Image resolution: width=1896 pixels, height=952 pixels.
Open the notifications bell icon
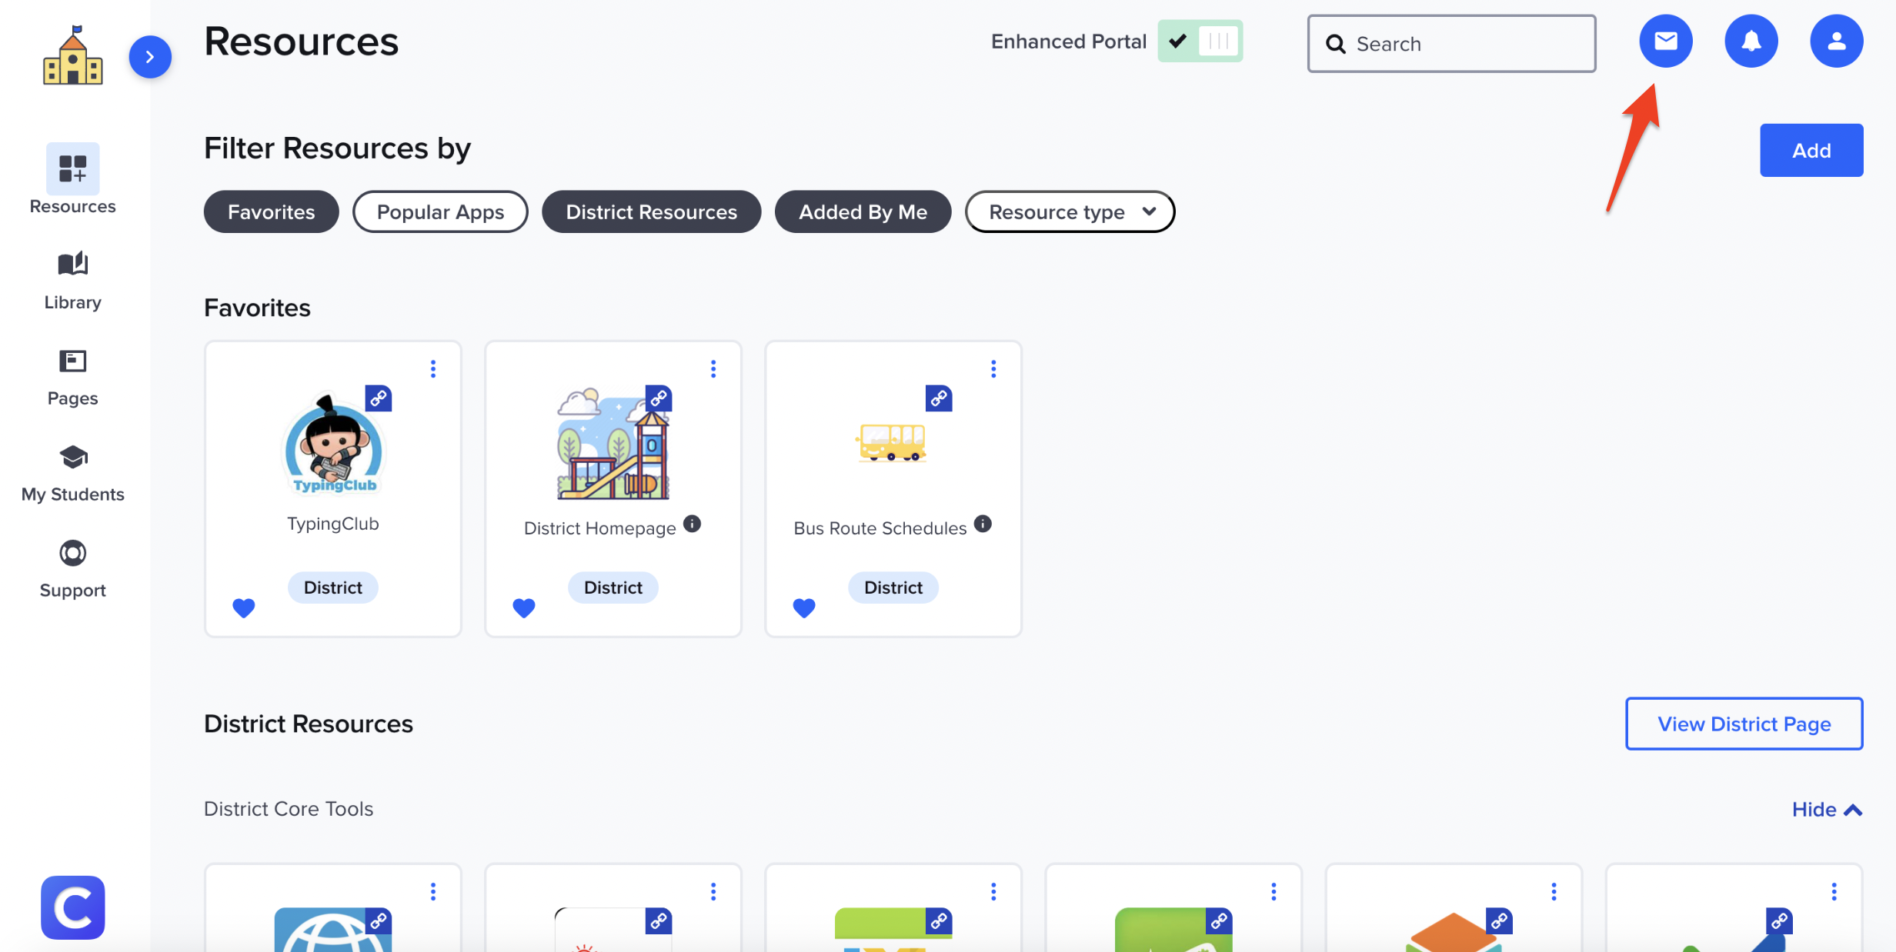click(1751, 41)
